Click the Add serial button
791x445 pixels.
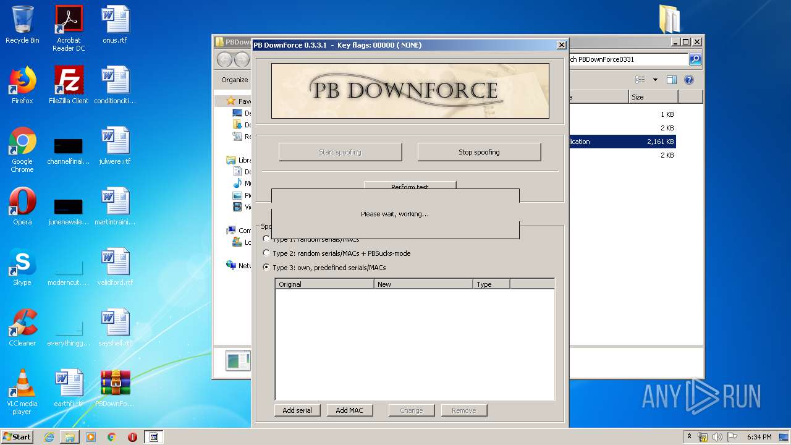pyautogui.click(x=297, y=410)
